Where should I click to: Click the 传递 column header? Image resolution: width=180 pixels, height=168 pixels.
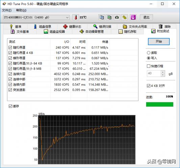[x=98, y=42]
